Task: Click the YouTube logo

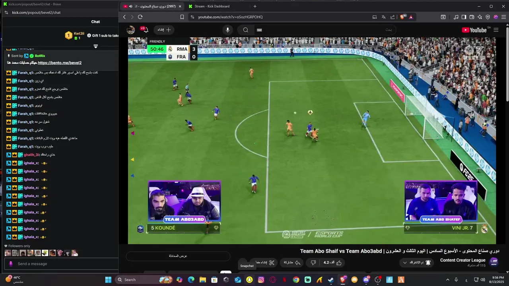Action: click(x=475, y=30)
